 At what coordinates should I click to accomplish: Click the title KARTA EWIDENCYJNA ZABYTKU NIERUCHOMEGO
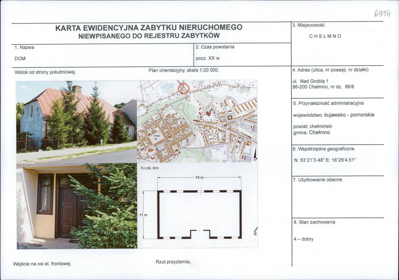[x=149, y=28]
